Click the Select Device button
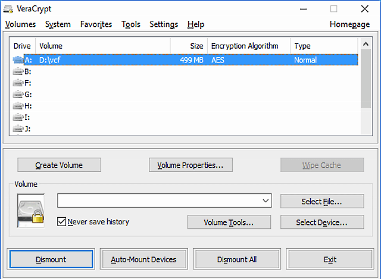This screenshot has width=381, height=279. [322, 222]
